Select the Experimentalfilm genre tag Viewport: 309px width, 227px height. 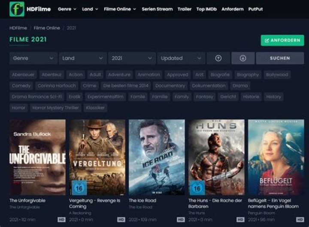106,97
